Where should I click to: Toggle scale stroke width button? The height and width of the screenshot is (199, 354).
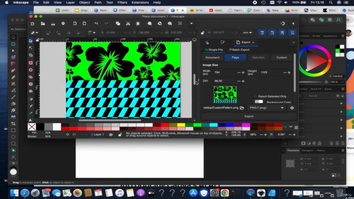click(262, 33)
